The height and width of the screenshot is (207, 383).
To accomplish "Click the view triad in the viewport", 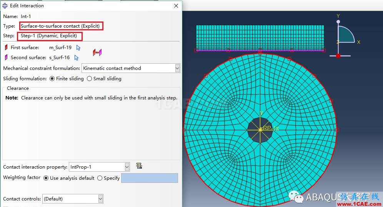I will [345, 36].
